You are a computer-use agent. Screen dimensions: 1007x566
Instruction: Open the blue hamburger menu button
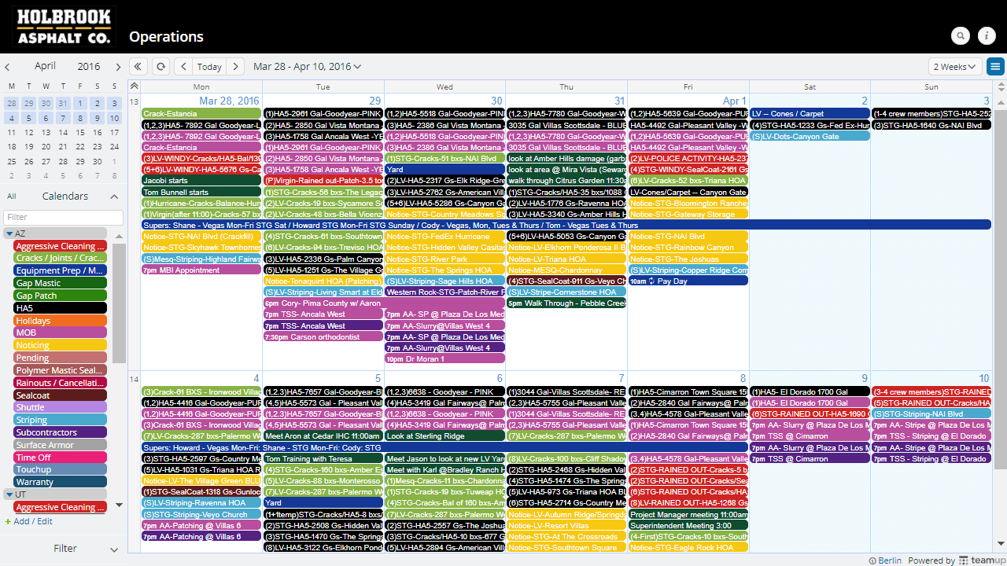click(995, 67)
